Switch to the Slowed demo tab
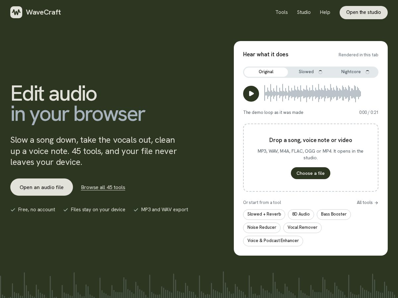The height and width of the screenshot is (298, 398). (x=310, y=72)
